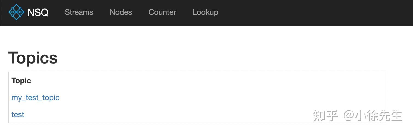Click blank area right of Topics heading
413x133 pixels.
(x=219, y=58)
